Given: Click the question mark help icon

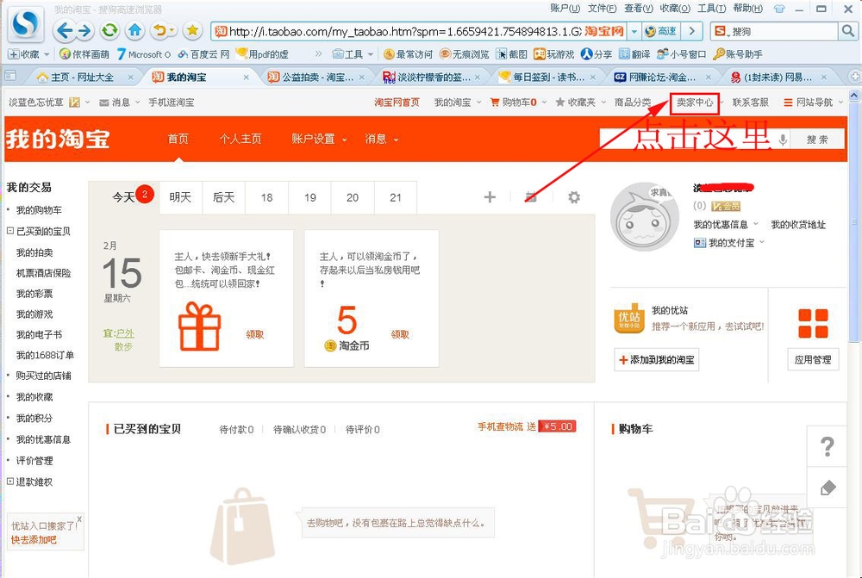Looking at the screenshot, I should (x=827, y=447).
